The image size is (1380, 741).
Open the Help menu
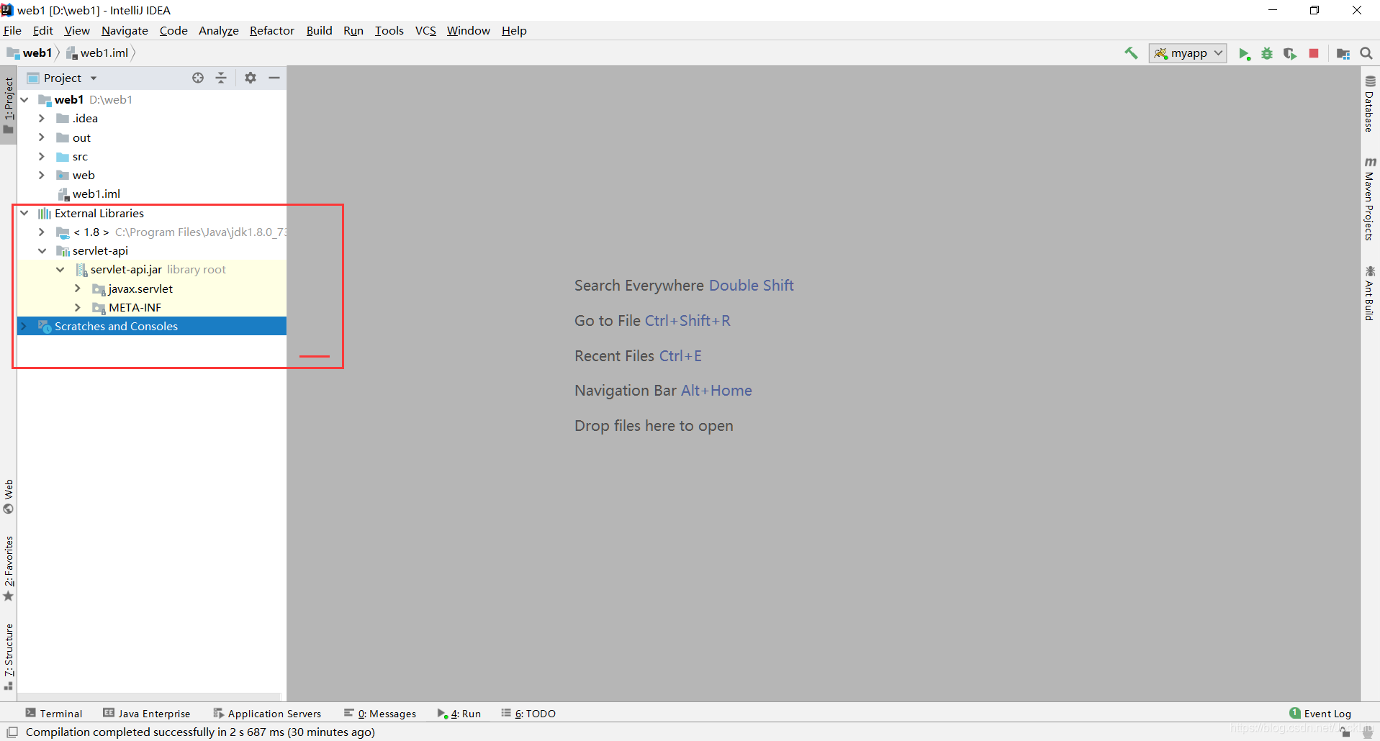(x=514, y=30)
